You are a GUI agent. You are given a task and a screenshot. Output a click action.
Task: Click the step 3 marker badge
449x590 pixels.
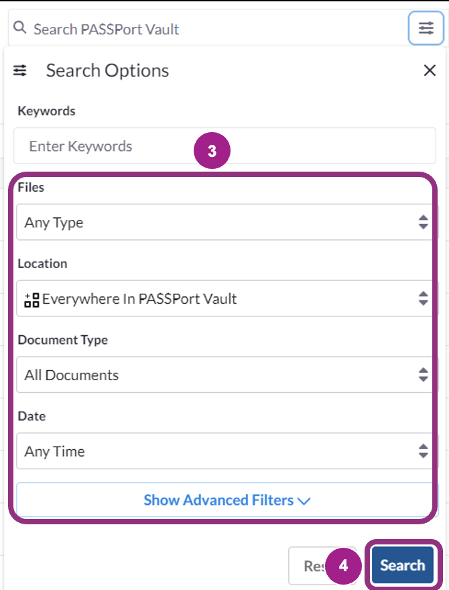point(213,150)
